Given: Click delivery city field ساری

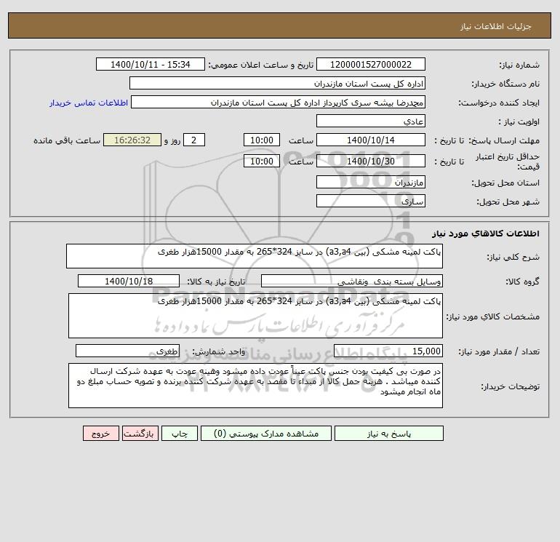Looking at the screenshot, I should click(371, 201).
